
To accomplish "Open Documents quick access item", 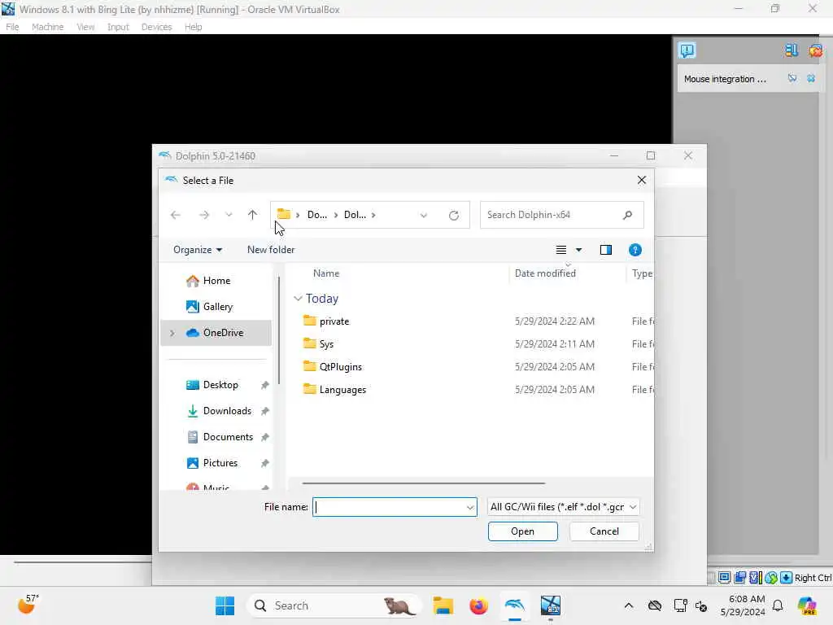I will pyautogui.click(x=216, y=437).
